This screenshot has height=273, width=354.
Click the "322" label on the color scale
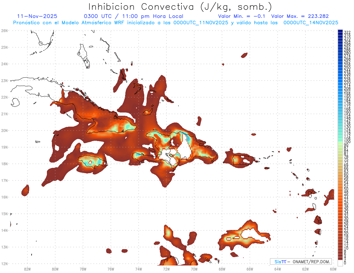(x=347, y=32)
